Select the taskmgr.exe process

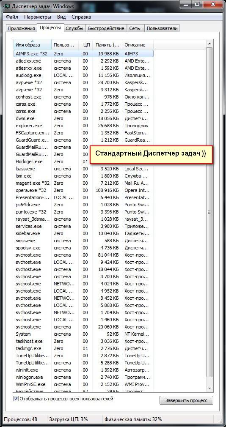(x=83, y=348)
